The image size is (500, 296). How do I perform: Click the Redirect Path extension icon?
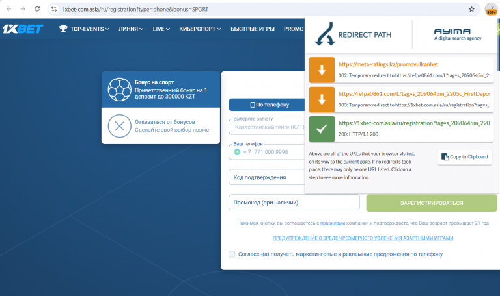tap(491, 9)
